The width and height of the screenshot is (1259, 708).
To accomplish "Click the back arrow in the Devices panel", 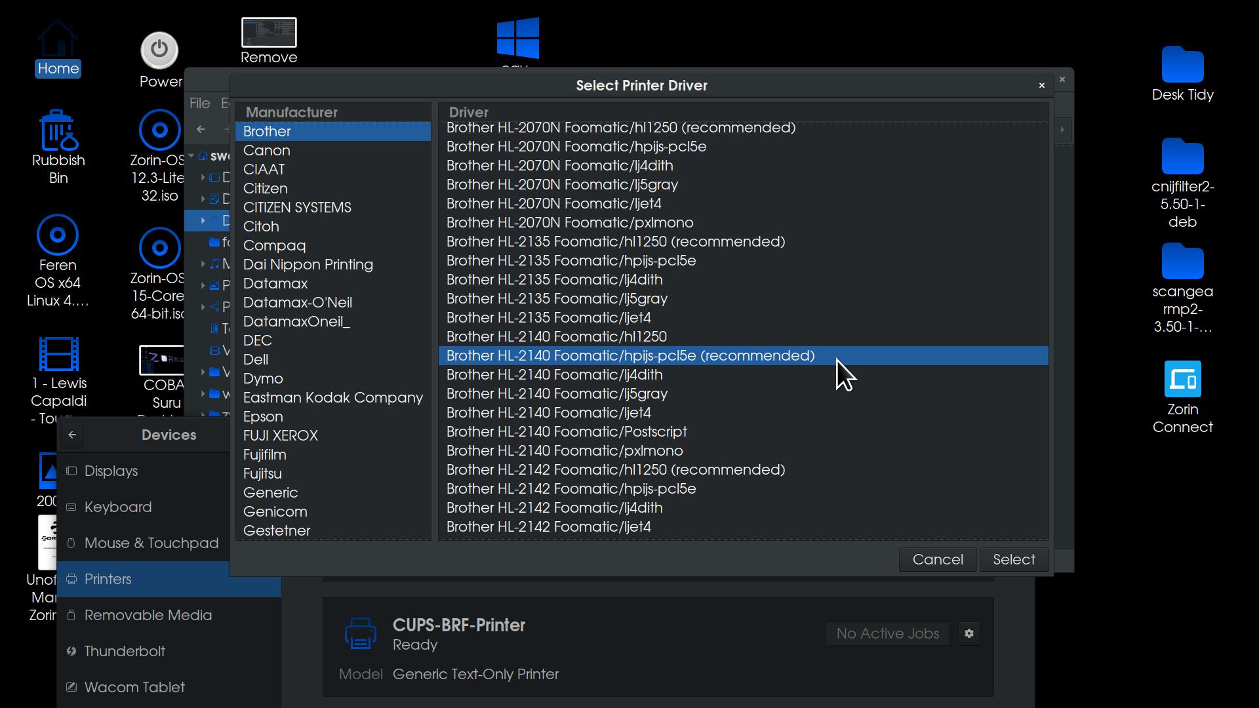I will [72, 435].
